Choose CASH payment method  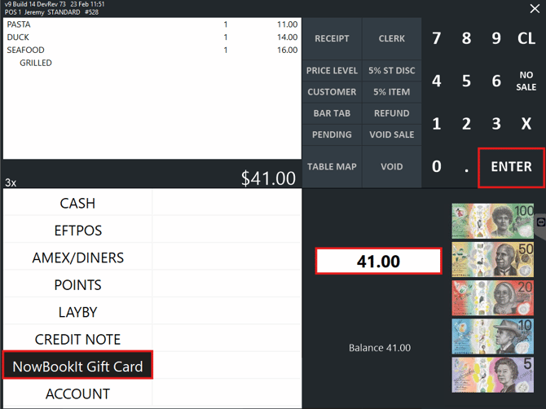(x=77, y=203)
